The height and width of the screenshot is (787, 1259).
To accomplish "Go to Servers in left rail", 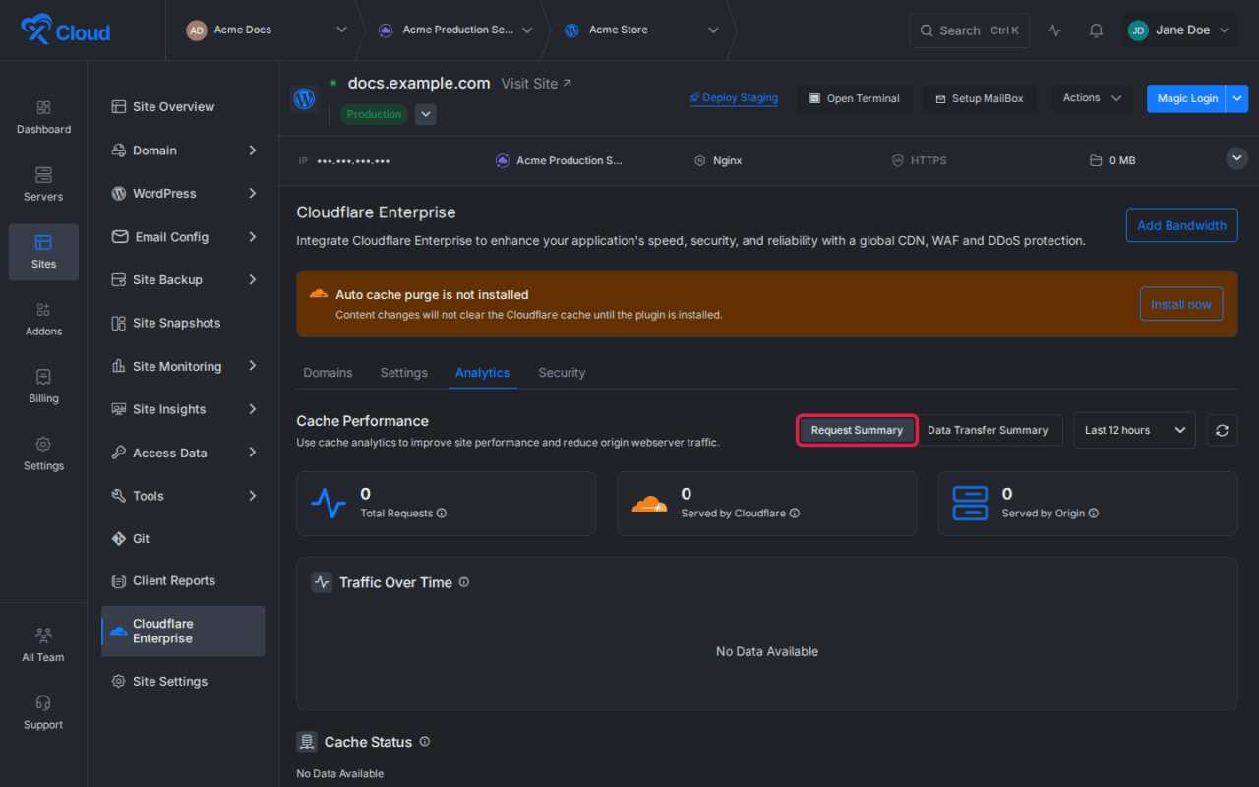I will [43, 184].
